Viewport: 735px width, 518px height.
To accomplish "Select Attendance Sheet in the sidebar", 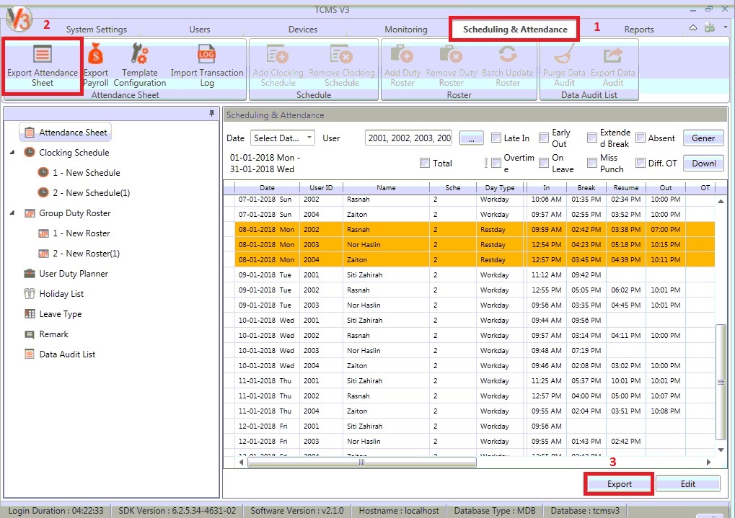I will coord(73,133).
